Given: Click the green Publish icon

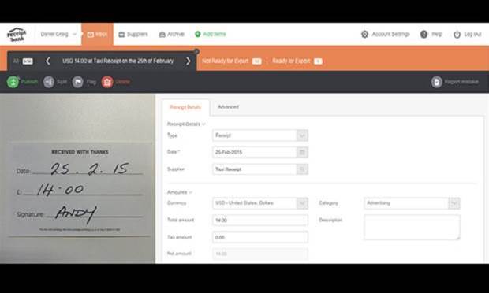Looking at the screenshot, I should [x=13, y=82].
